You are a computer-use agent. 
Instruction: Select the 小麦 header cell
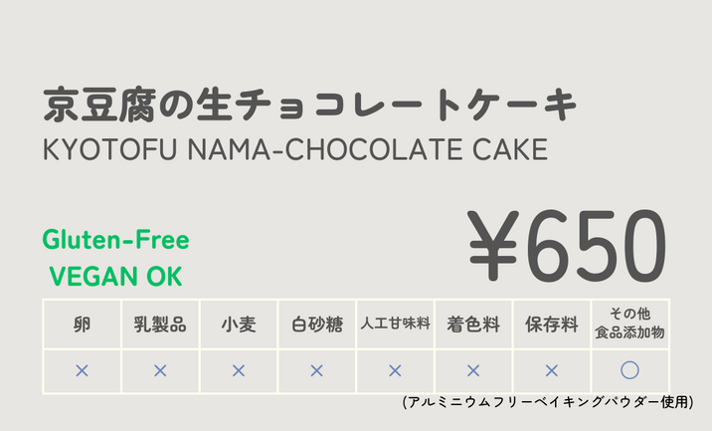tap(239, 324)
